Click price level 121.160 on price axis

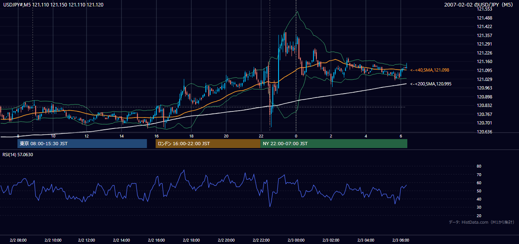[x=484, y=61]
